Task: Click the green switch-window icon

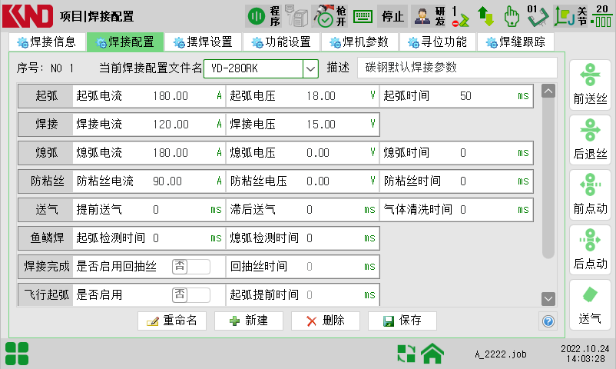Action: click(406, 354)
